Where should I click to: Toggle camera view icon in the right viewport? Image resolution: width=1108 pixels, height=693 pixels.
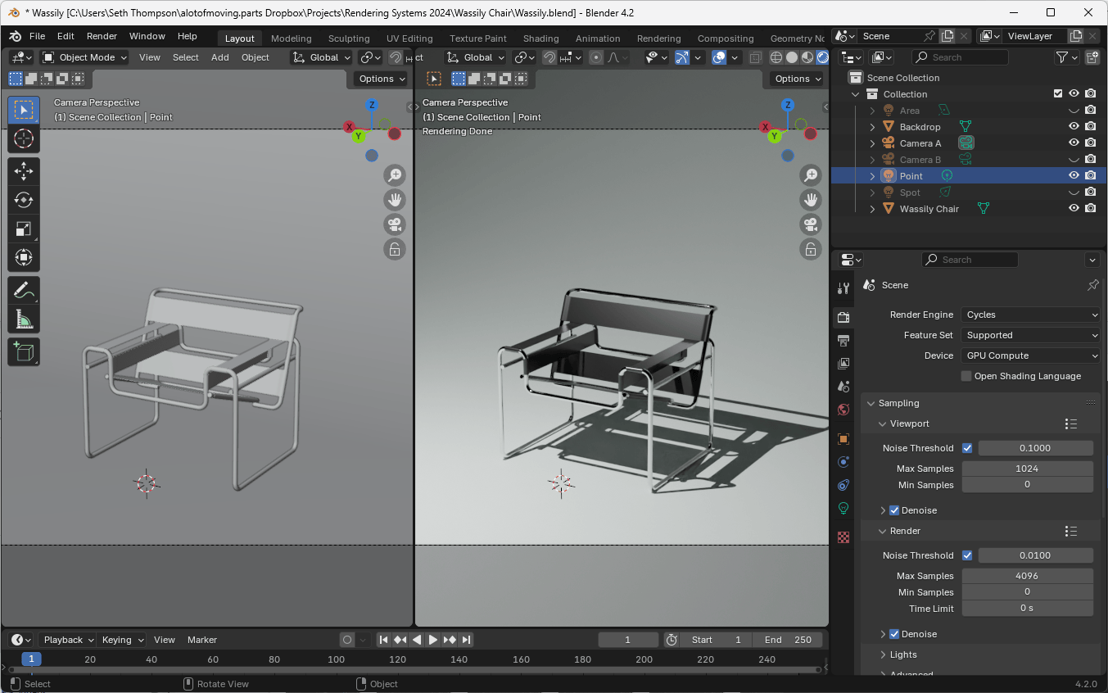coord(811,224)
